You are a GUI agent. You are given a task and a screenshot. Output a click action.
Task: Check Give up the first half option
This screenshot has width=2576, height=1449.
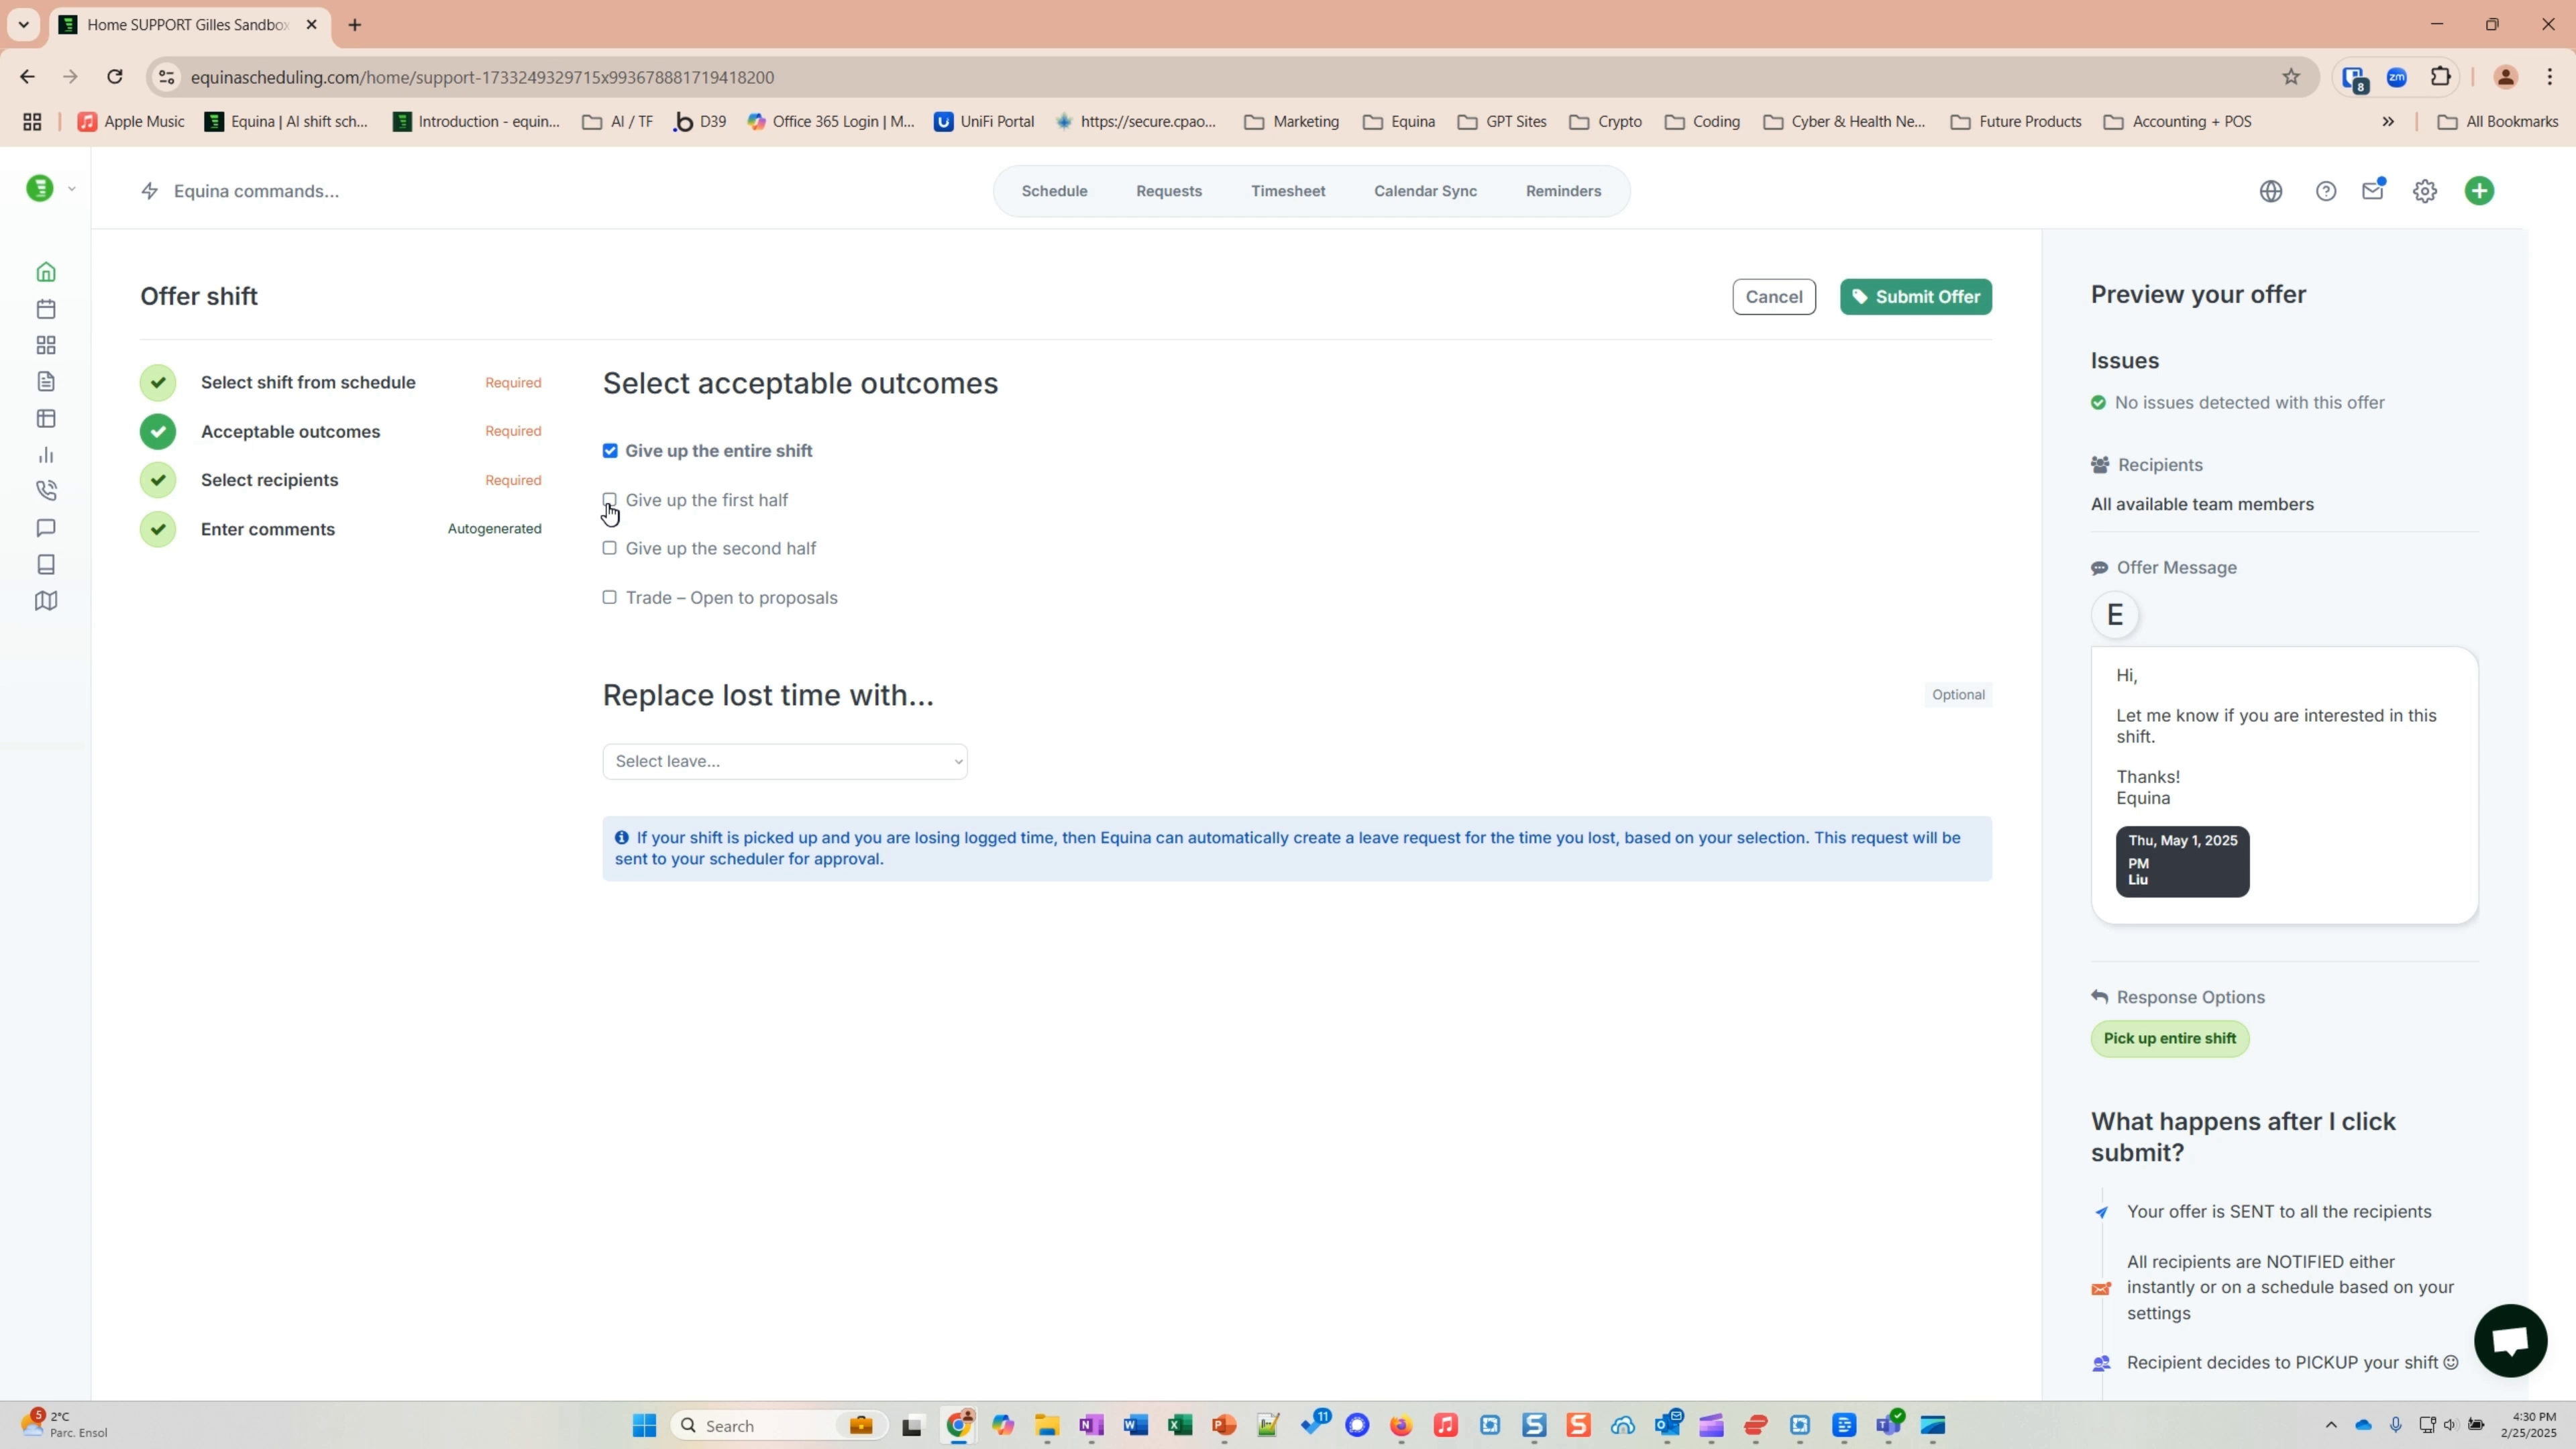611,499
